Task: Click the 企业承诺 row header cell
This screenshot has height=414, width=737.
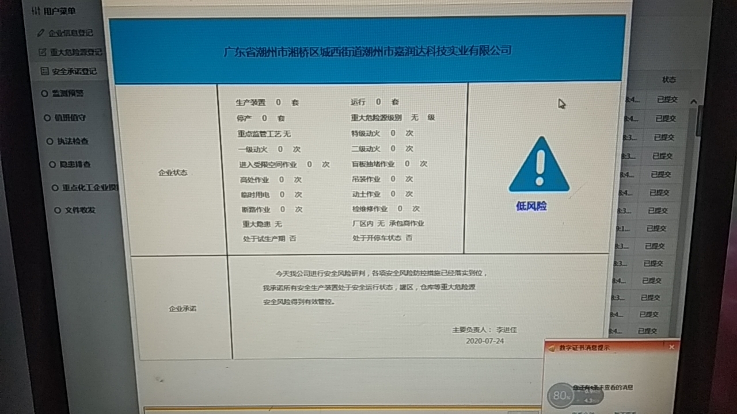Action: tap(183, 309)
